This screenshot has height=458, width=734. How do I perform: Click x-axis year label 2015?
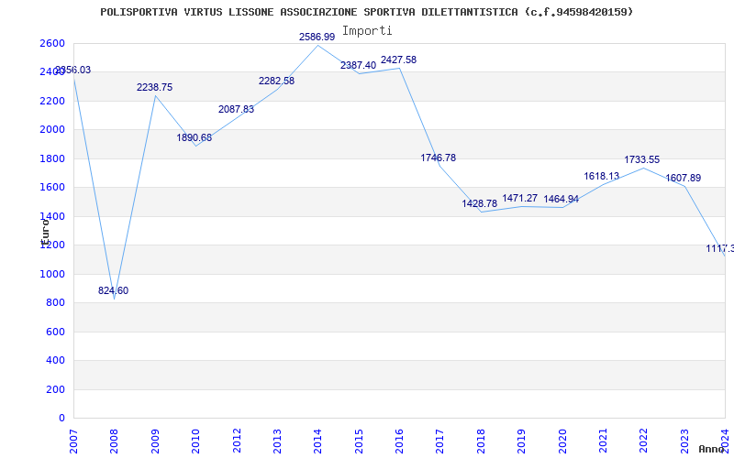[x=359, y=441]
